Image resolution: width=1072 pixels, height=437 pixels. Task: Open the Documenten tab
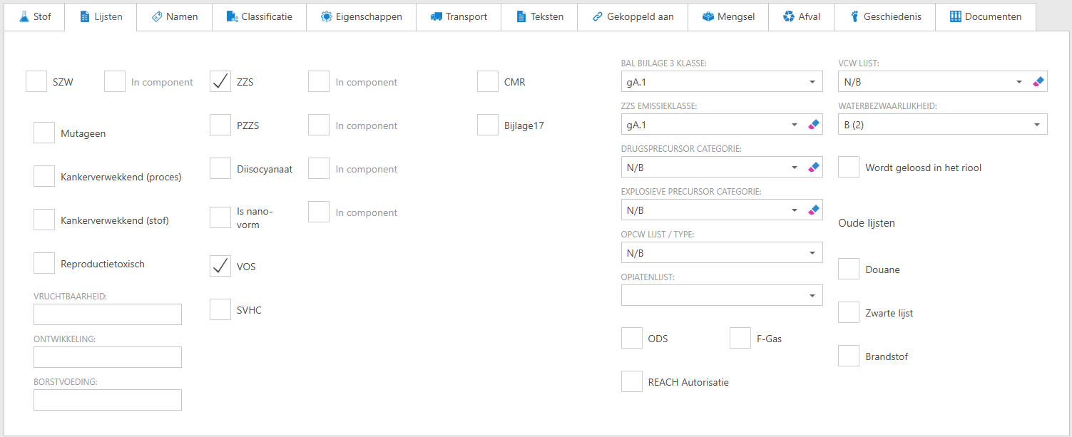tap(985, 16)
